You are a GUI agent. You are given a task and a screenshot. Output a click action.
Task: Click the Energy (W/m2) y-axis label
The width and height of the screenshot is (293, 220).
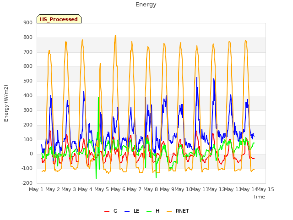coord(6,103)
